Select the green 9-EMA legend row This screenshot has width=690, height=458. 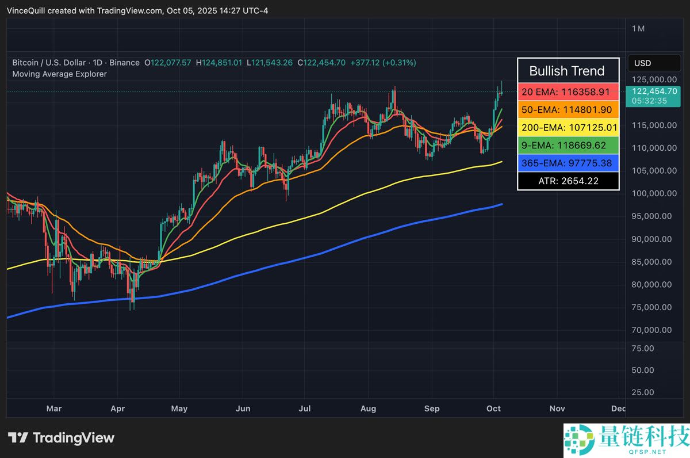pyautogui.click(x=568, y=145)
